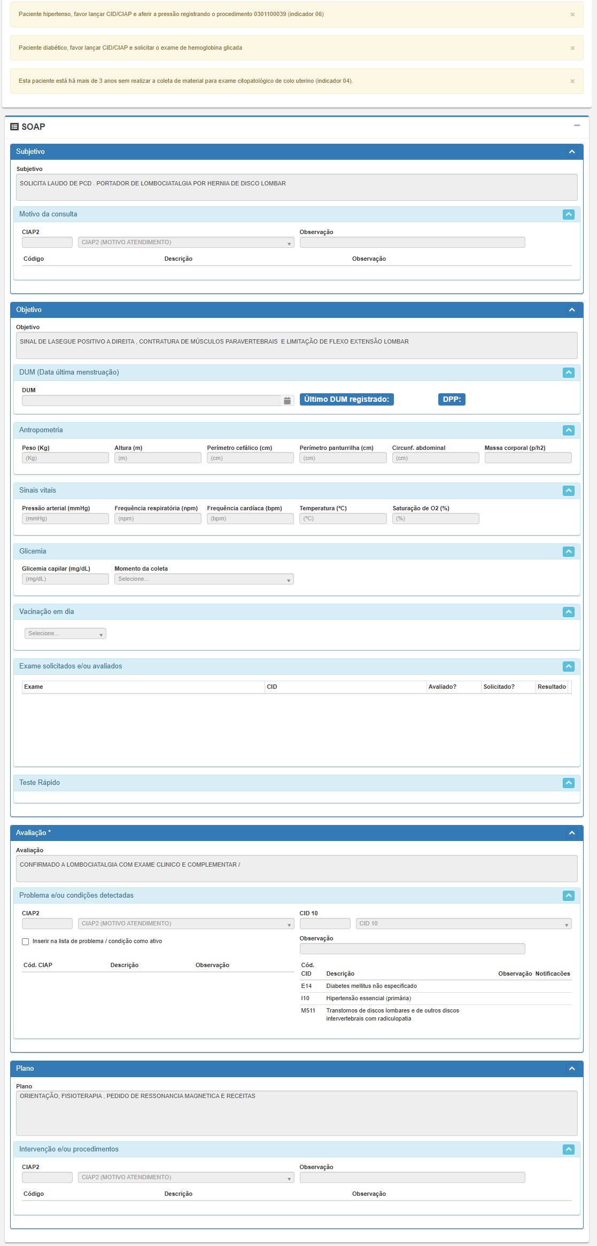Viewport: 597px width, 1246px height.
Task: Collapse the Avaliação section
Action: tap(572, 833)
